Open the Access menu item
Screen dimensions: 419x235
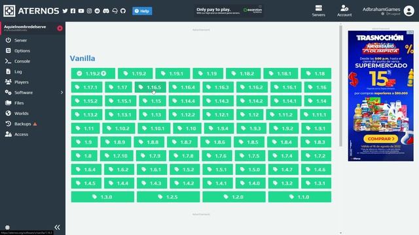tap(33, 134)
